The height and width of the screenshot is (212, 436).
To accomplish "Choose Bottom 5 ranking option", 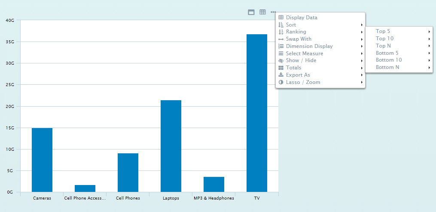I will click(387, 53).
